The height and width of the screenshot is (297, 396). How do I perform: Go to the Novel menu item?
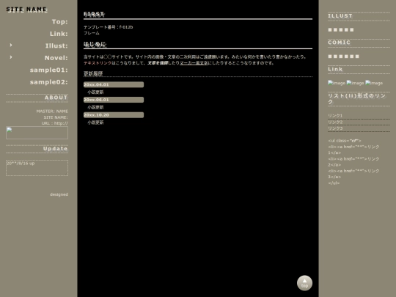56,58
